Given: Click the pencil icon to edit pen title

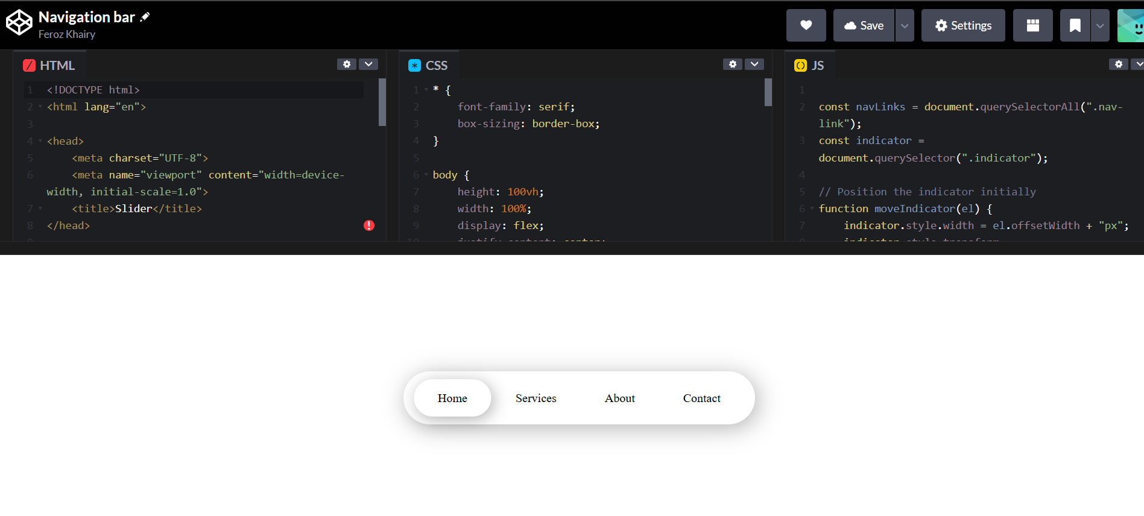Looking at the screenshot, I should tap(145, 17).
